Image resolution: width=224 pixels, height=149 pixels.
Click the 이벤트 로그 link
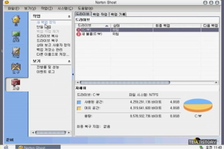click(45, 72)
